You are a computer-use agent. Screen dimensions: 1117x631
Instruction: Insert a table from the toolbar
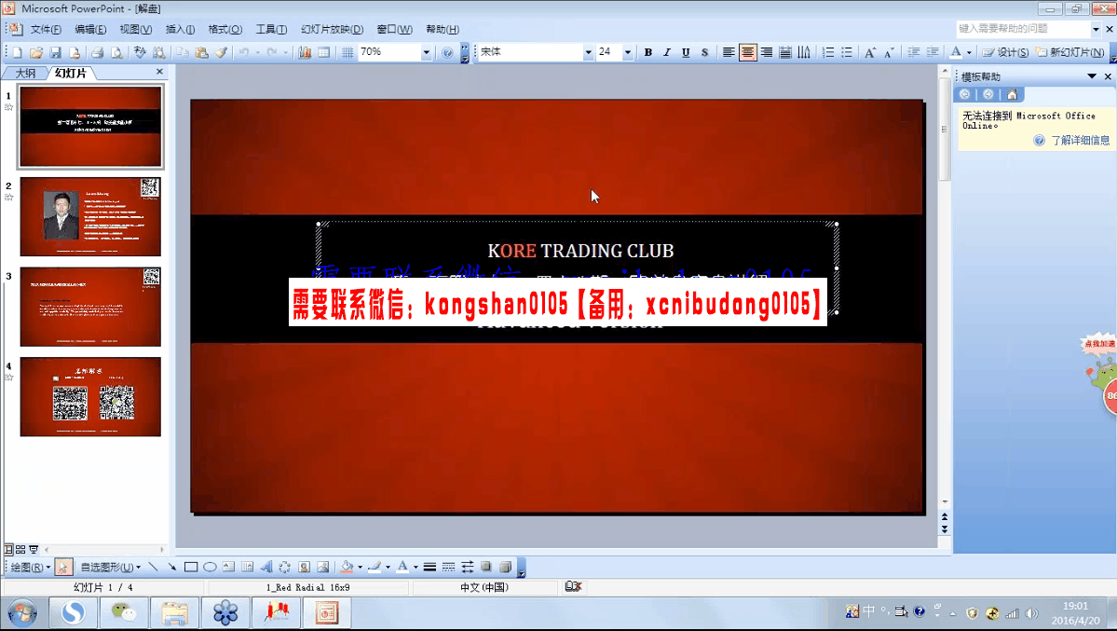(x=324, y=52)
